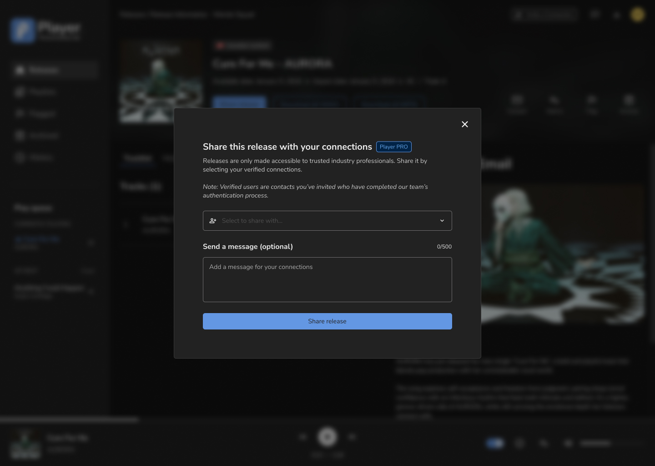Select the Tagged sidebar icon

click(x=20, y=114)
